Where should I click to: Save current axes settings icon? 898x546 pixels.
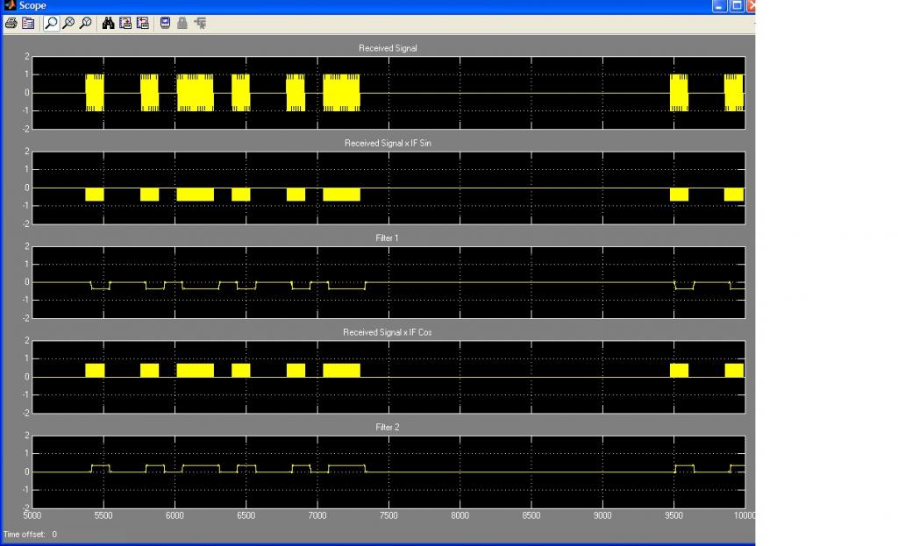coord(125,24)
